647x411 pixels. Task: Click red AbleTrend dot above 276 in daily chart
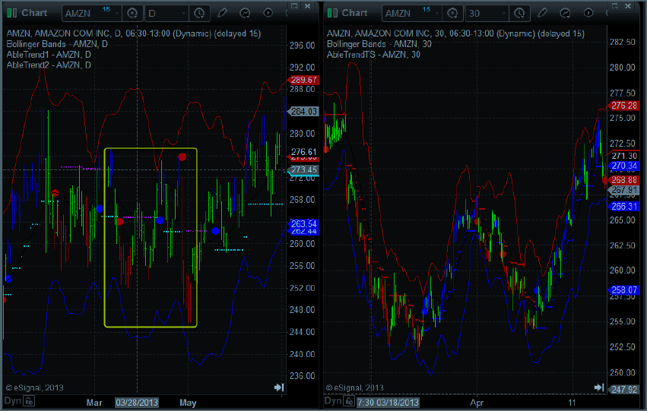point(182,156)
